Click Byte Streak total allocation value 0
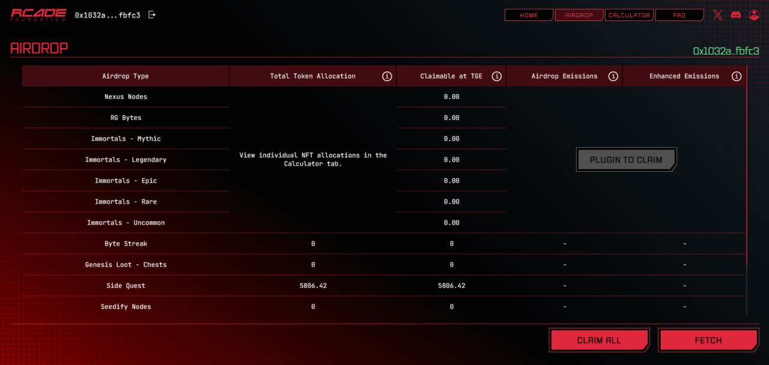769x365 pixels. [313, 244]
